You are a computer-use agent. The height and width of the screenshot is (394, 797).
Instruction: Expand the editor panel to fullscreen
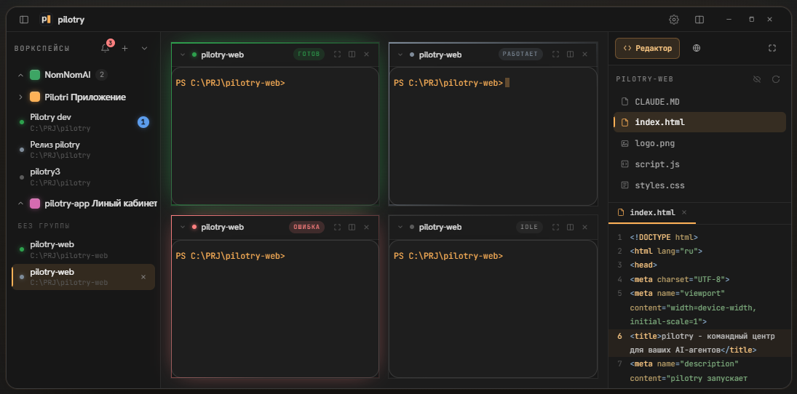[772, 48]
